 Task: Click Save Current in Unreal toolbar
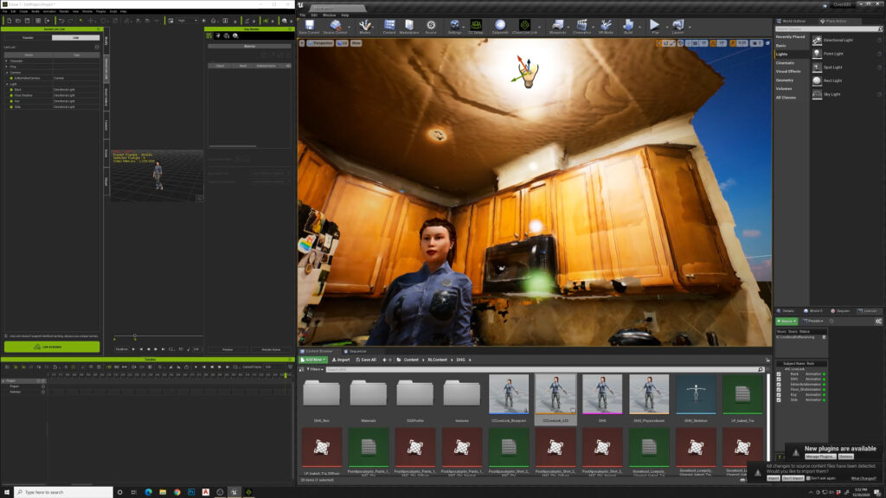(309, 27)
